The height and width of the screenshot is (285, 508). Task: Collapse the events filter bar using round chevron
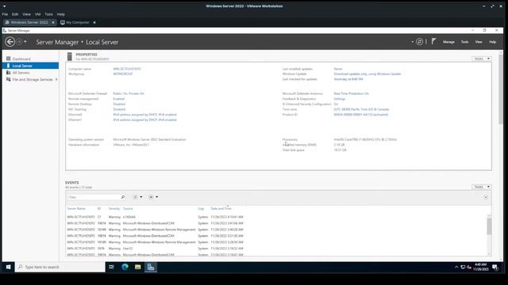click(486, 197)
